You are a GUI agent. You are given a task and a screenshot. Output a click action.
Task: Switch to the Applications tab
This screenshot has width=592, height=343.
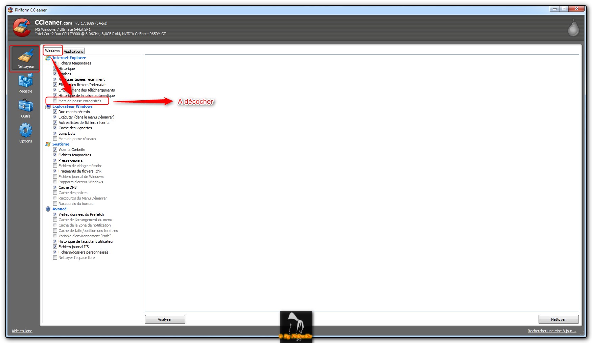(73, 51)
